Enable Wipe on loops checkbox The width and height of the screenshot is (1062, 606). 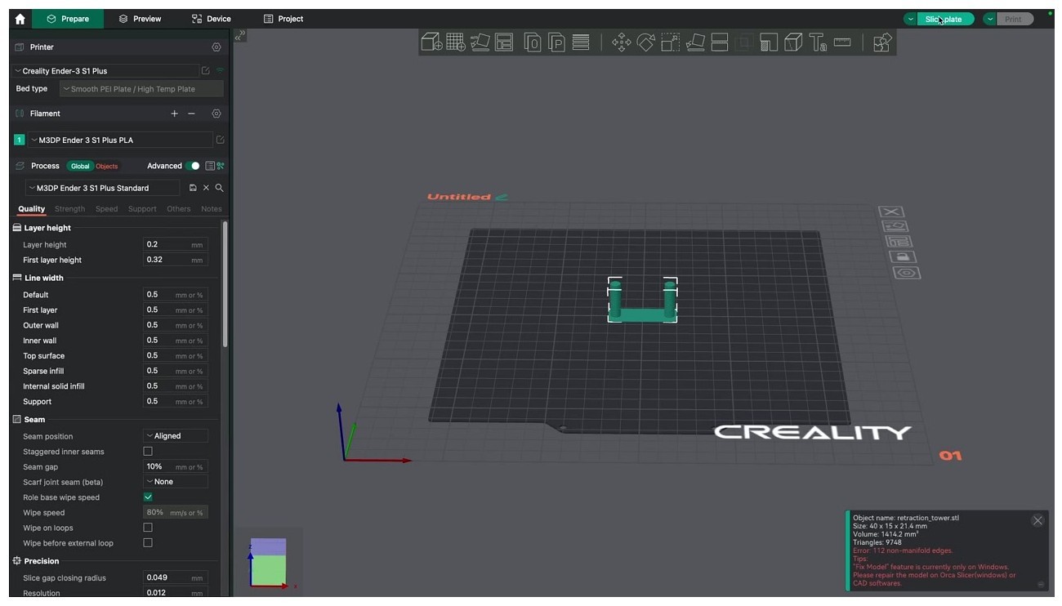point(148,528)
